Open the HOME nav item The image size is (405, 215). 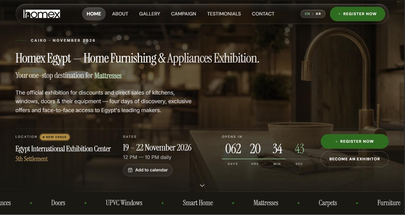[x=94, y=14]
